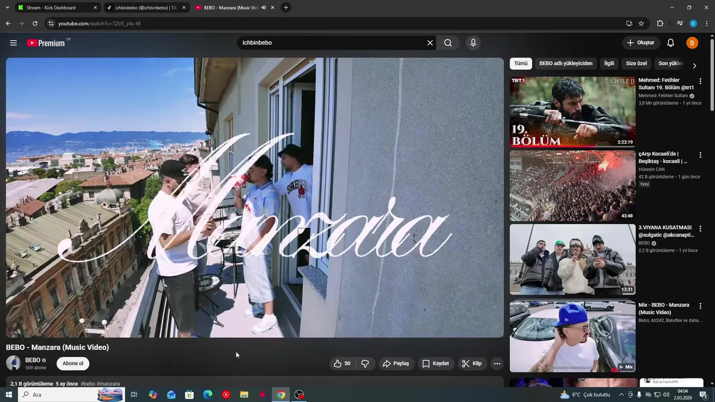The image size is (715, 402).
Task: Open 3.VİYANA KUSATMASI video thumbnail
Action: (573, 260)
